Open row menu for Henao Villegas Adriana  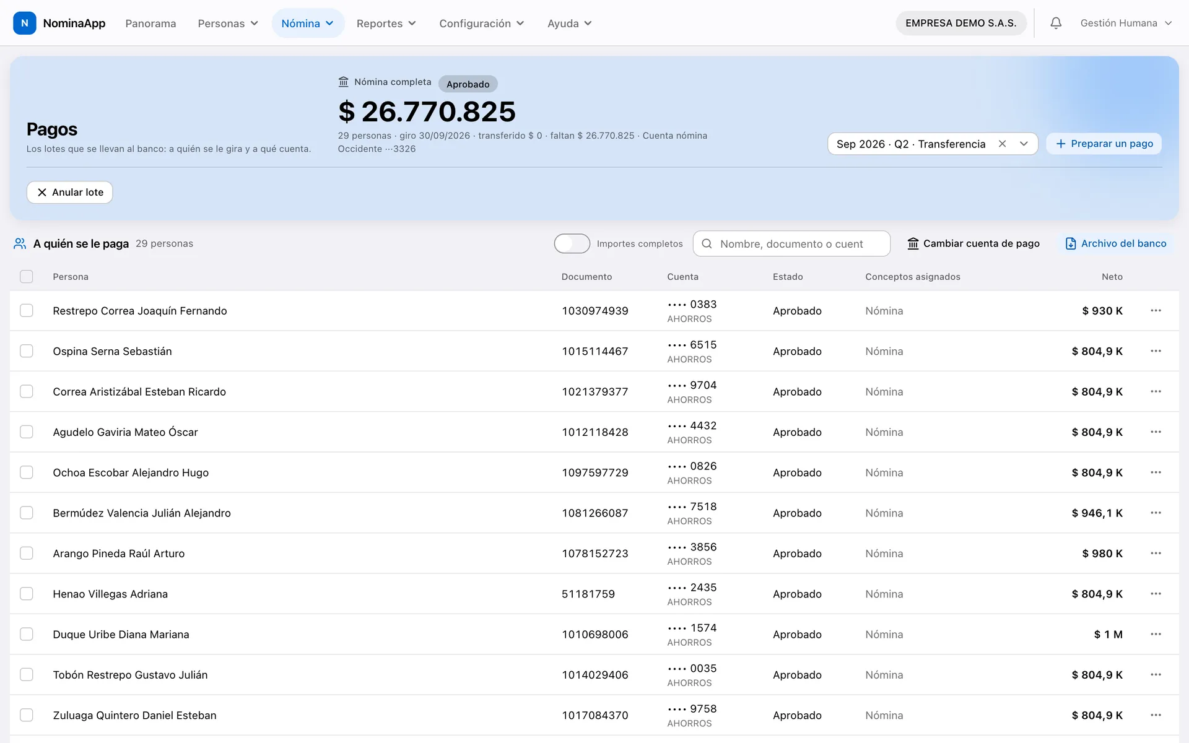(x=1156, y=594)
